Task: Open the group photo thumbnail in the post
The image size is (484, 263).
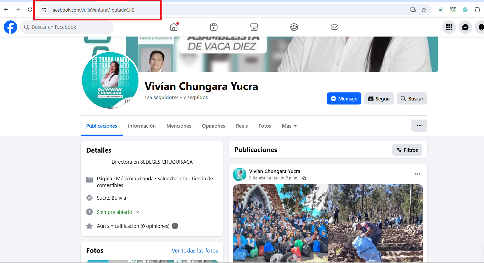Action: [280, 223]
